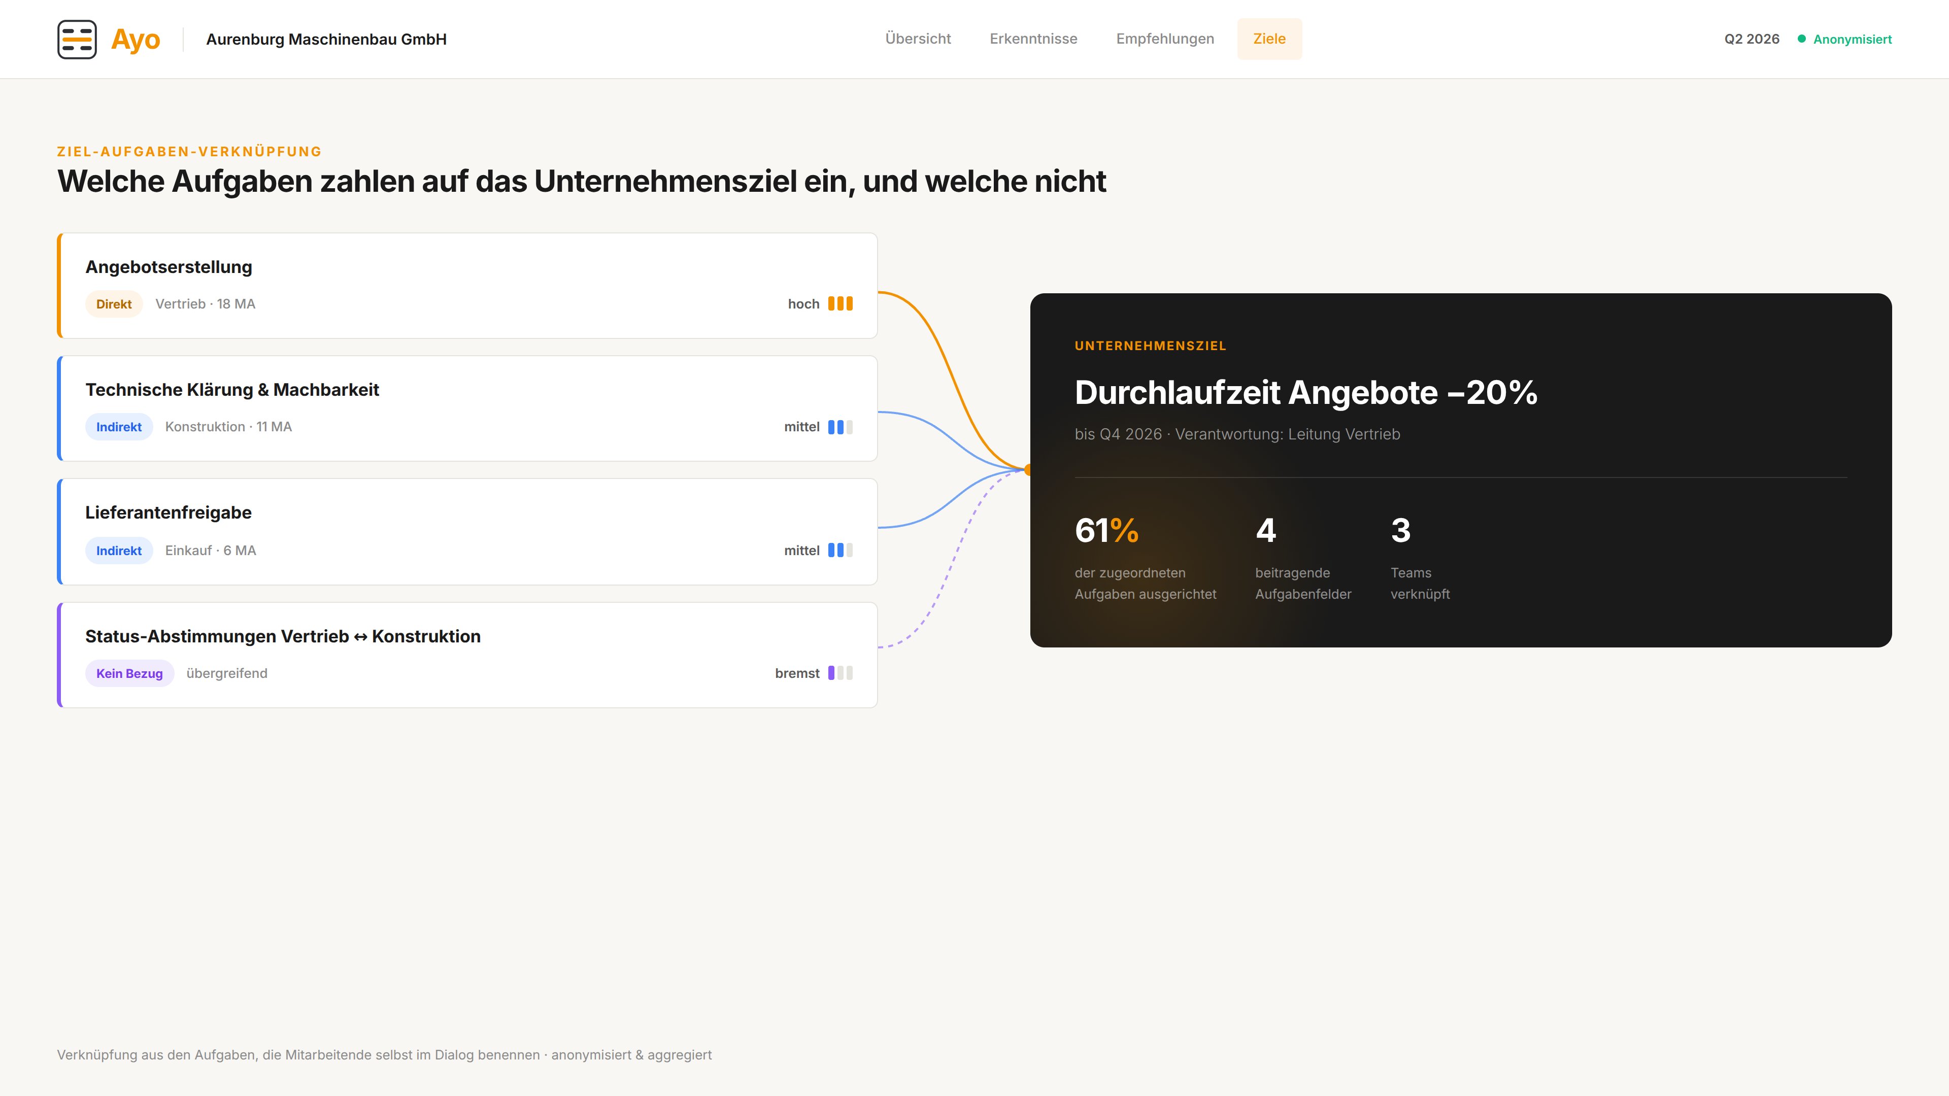Click the Durchlaufzeit Angebote –20% goal title
Screen dimensions: 1949x1096
click(x=1306, y=393)
